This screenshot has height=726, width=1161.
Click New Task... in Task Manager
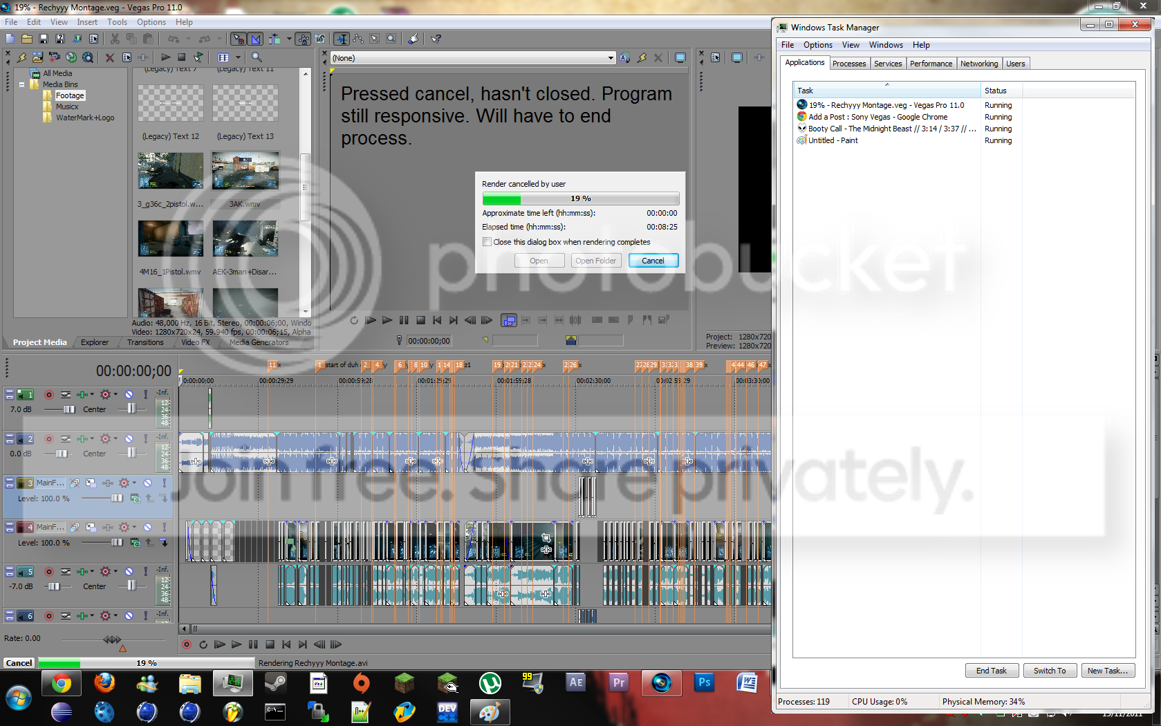coord(1107,671)
